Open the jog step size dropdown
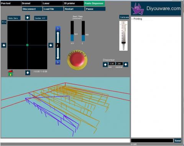The width and height of the screenshot is (184, 146). click(4, 22)
